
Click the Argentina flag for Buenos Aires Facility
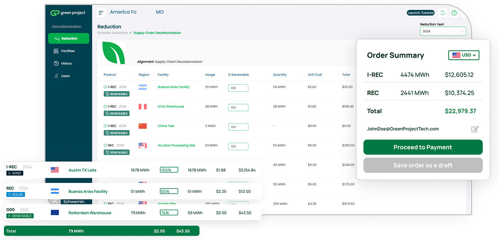tap(143, 87)
